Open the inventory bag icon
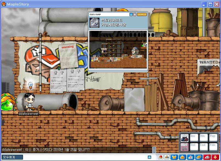 (182, 157)
